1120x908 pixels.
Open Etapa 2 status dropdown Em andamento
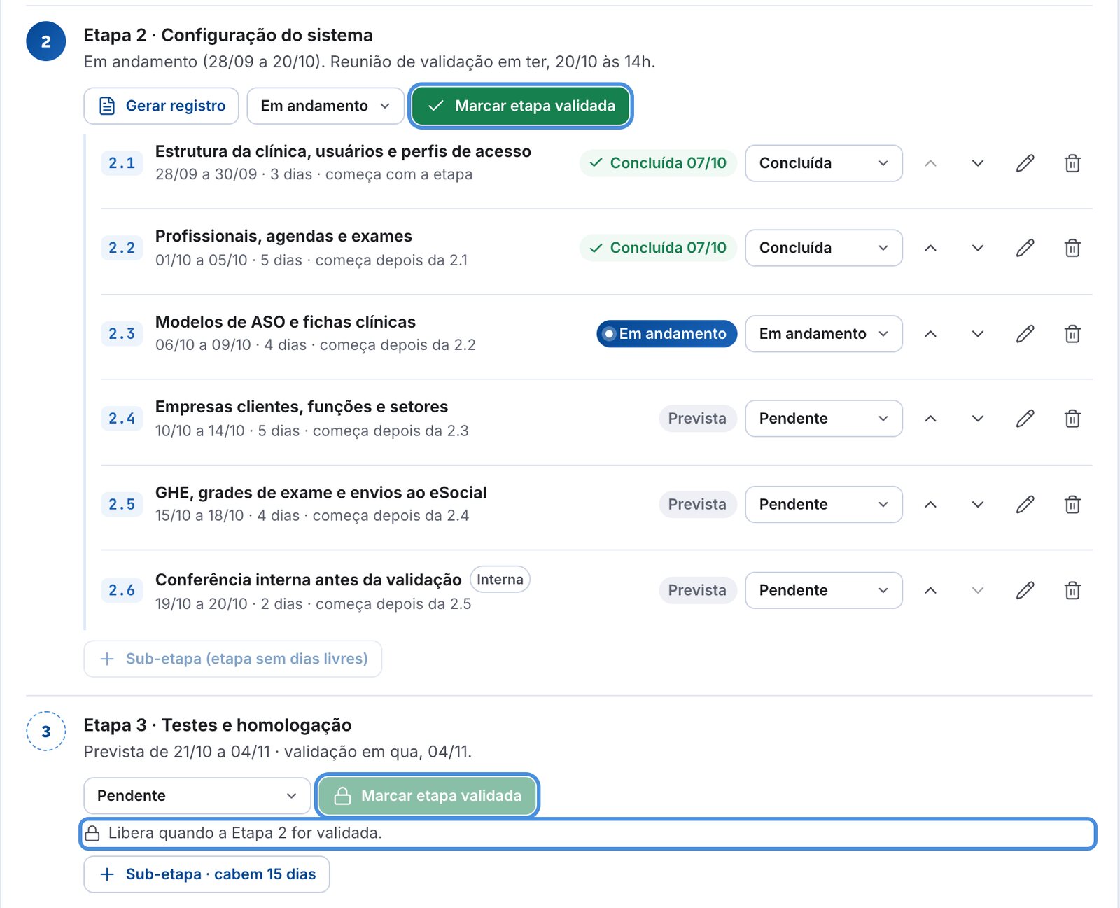325,106
